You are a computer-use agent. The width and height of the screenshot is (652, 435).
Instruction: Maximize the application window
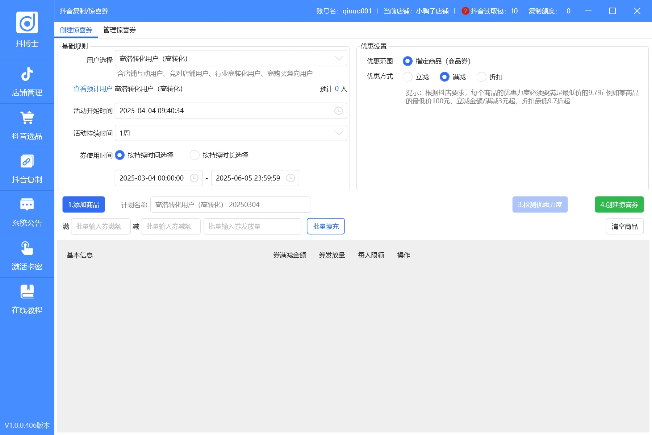(x=613, y=11)
